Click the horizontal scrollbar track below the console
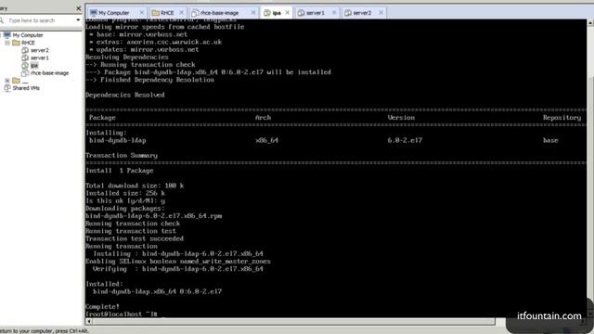Screen dimensions: 594x334 pos(293,322)
